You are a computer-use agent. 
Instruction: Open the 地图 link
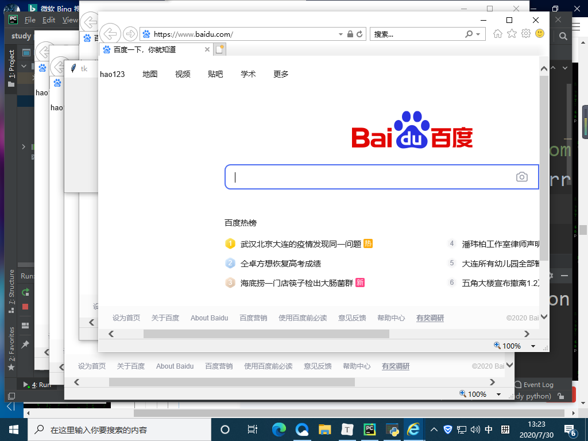(150, 74)
